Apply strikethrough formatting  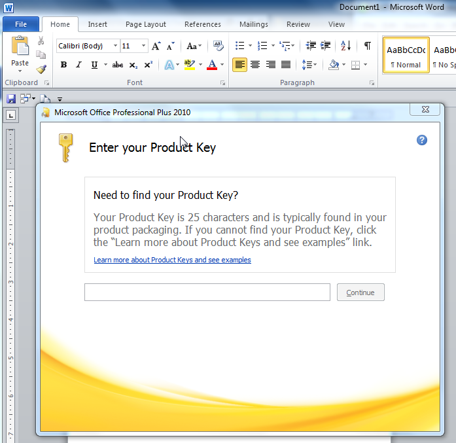(x=117, y=65)
